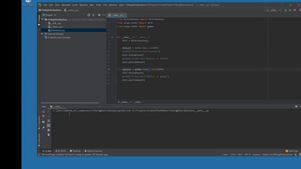Open the Help menu

click(121, 5)
